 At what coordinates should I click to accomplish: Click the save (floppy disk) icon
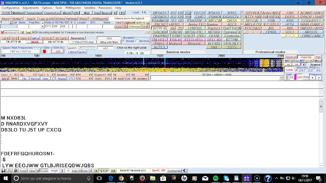[x=4, y=171]
